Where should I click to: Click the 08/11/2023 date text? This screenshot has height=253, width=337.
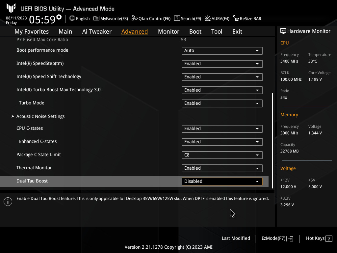click(16, 18)
